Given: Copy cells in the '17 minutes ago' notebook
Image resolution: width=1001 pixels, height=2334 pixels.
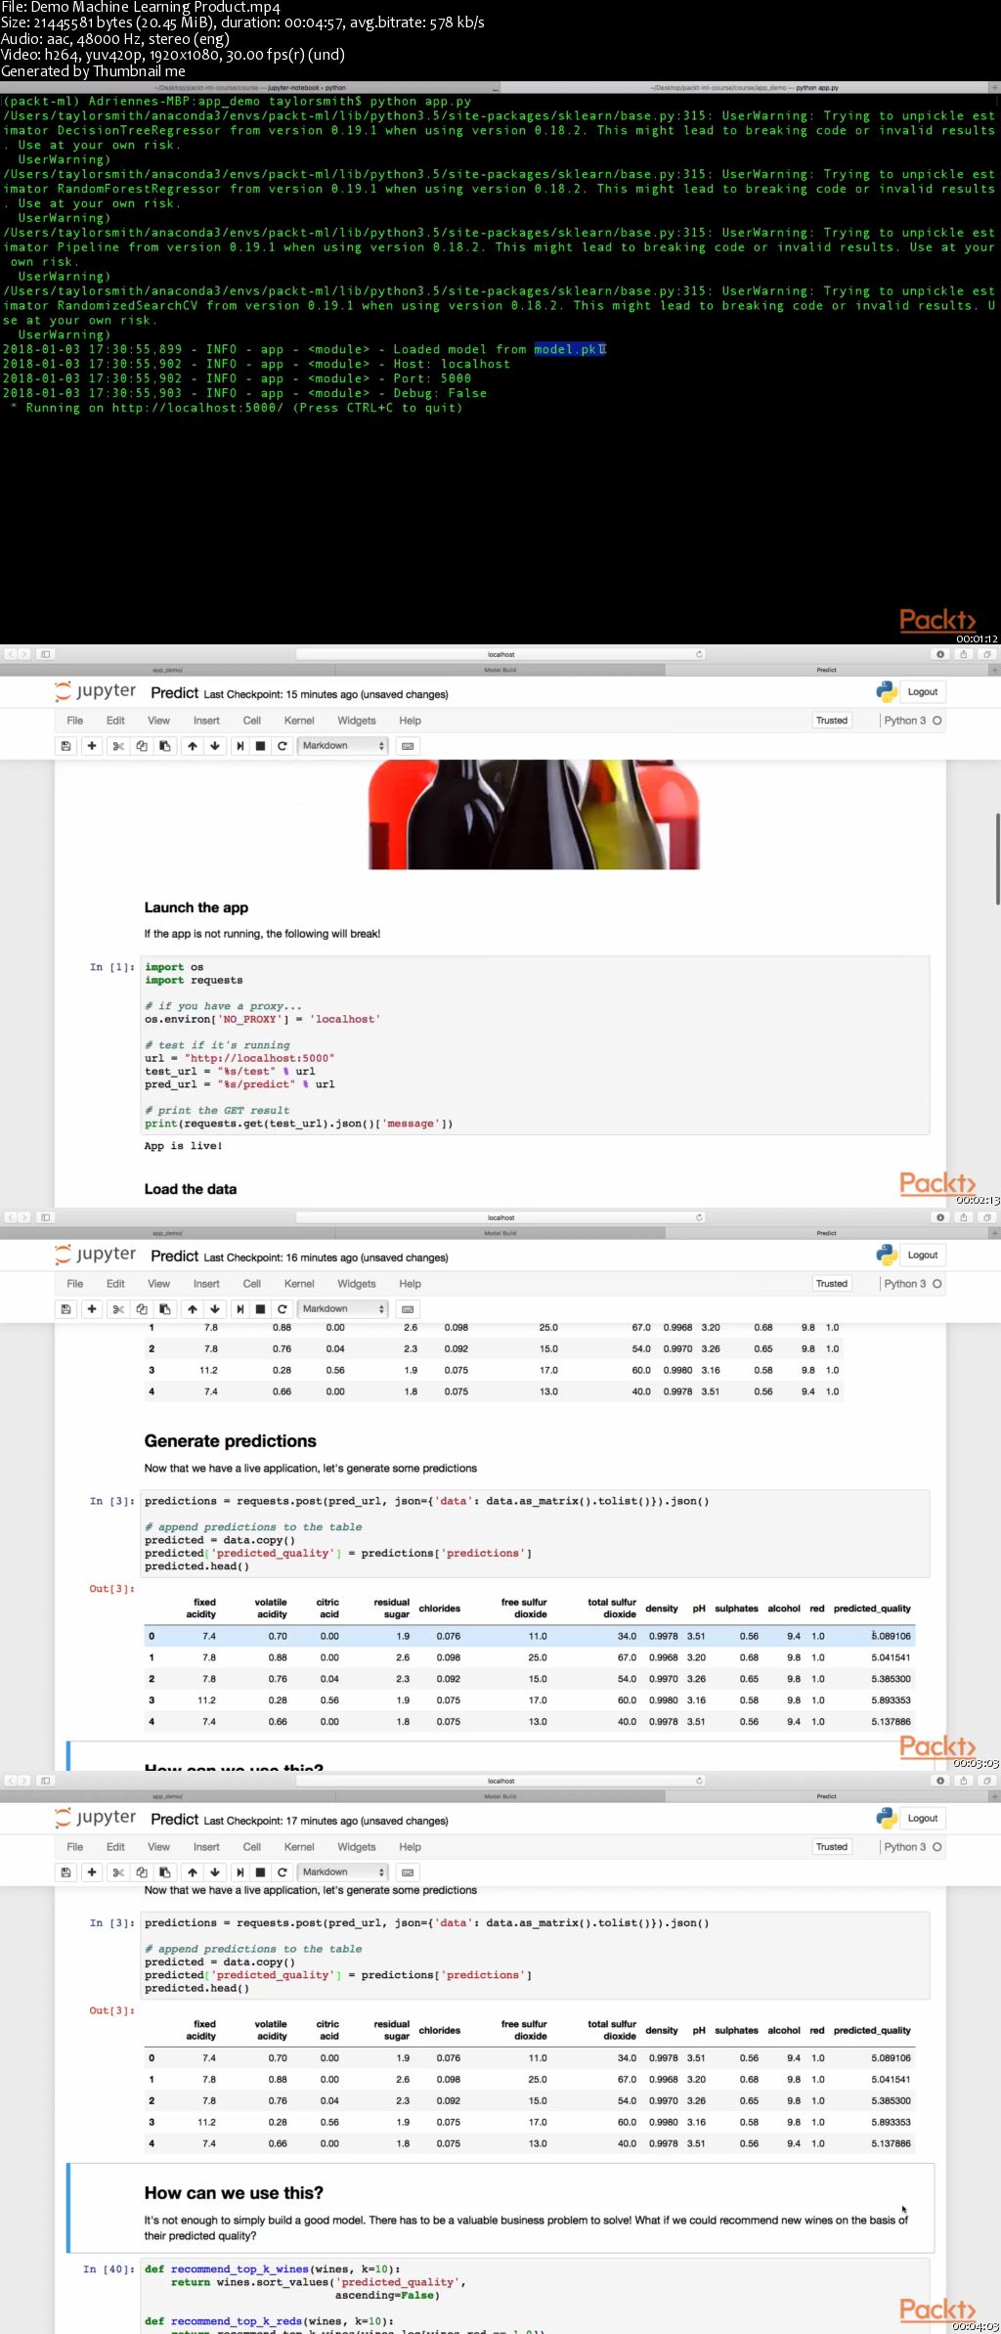Looking at the screenshot, I should [142, 1872].
